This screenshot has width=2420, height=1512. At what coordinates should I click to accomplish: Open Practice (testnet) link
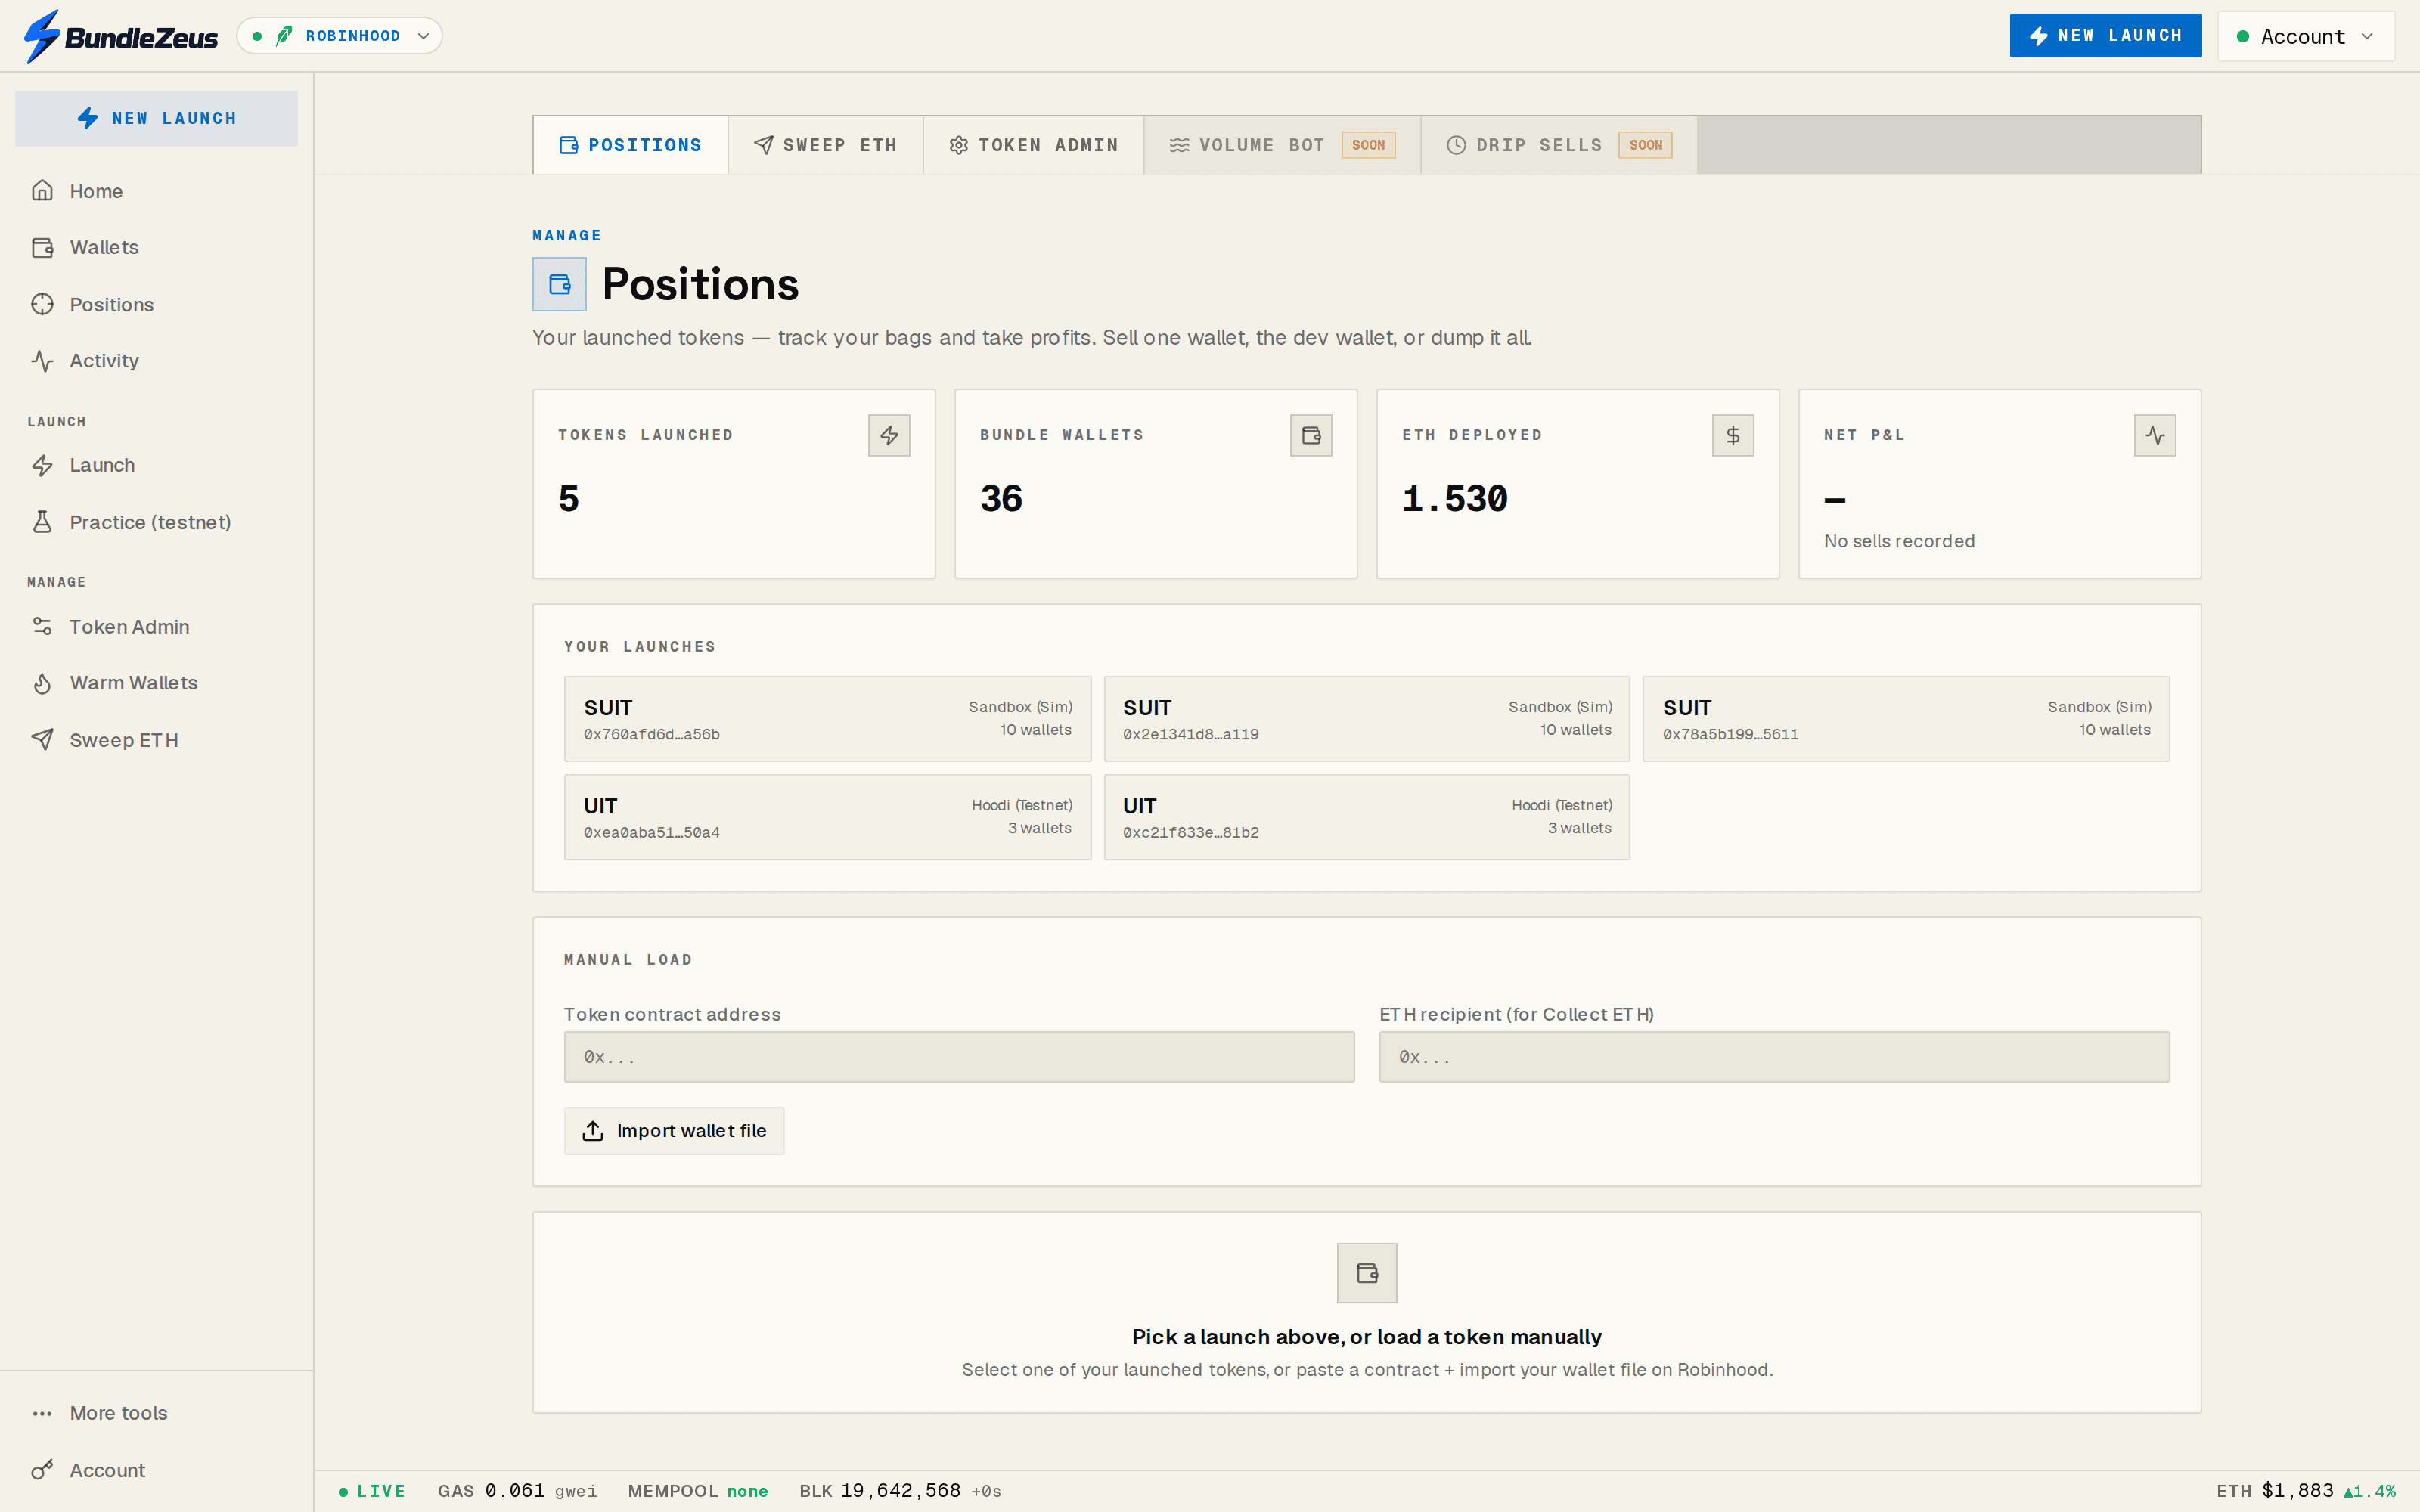[x=156, y=522]
